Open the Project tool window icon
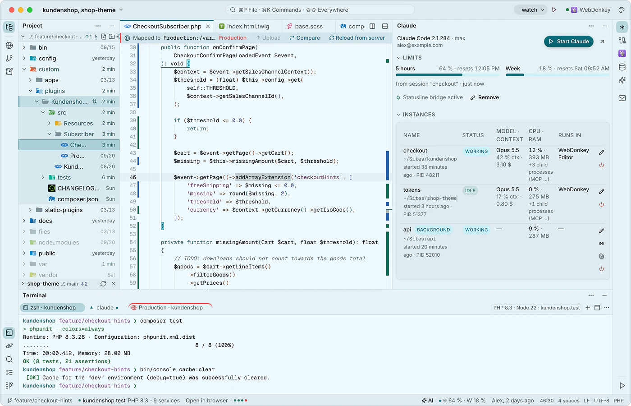The image size is (631, 406). 9,27
